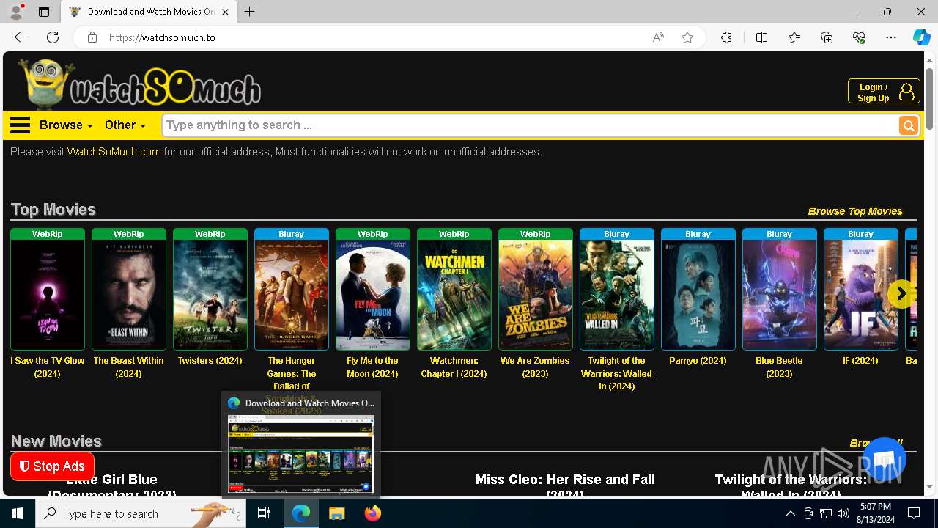Open IF (2024) movie poster

pyautogui.click(x=861, y=295)
